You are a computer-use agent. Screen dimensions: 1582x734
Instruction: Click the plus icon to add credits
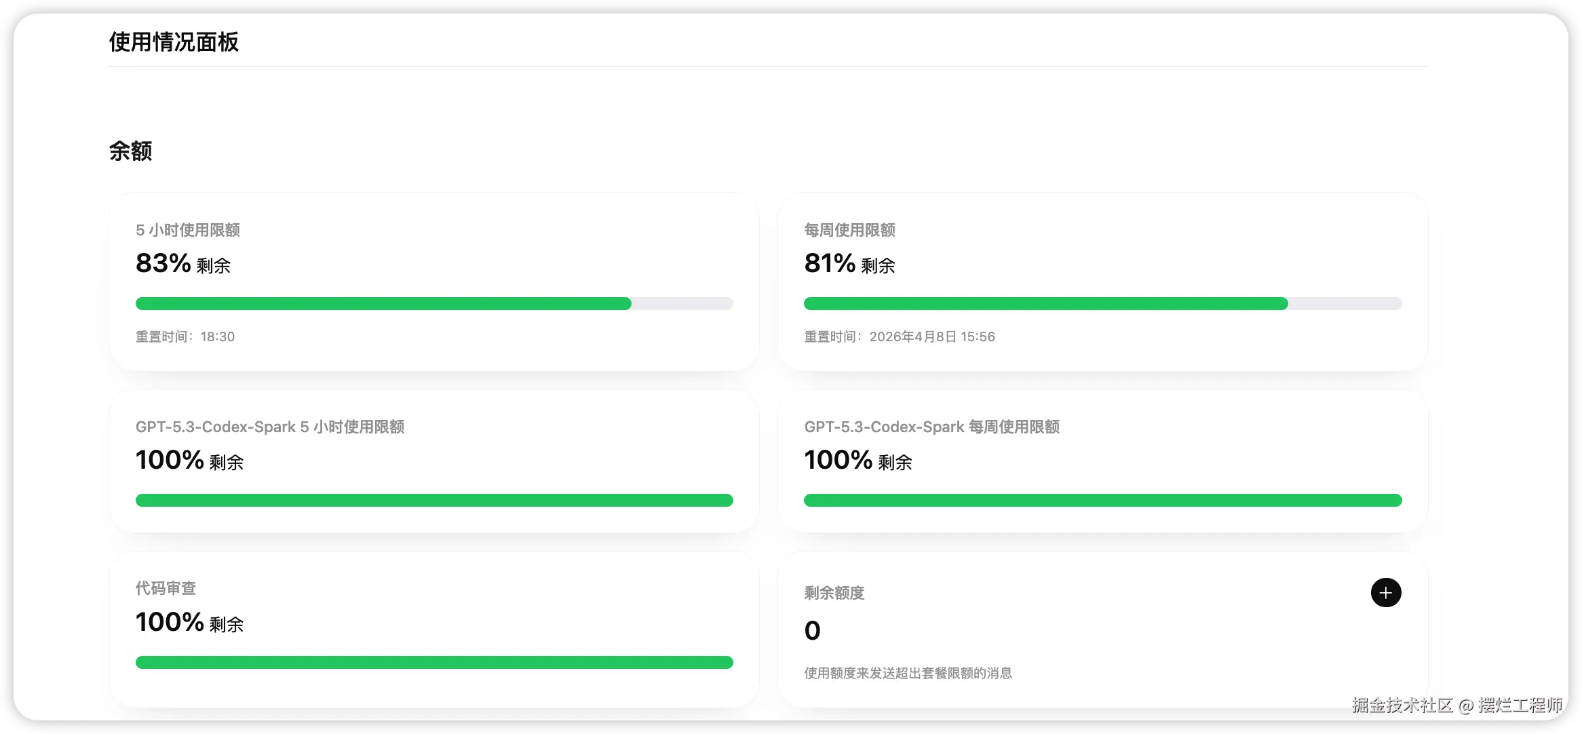click(1385, 593)
